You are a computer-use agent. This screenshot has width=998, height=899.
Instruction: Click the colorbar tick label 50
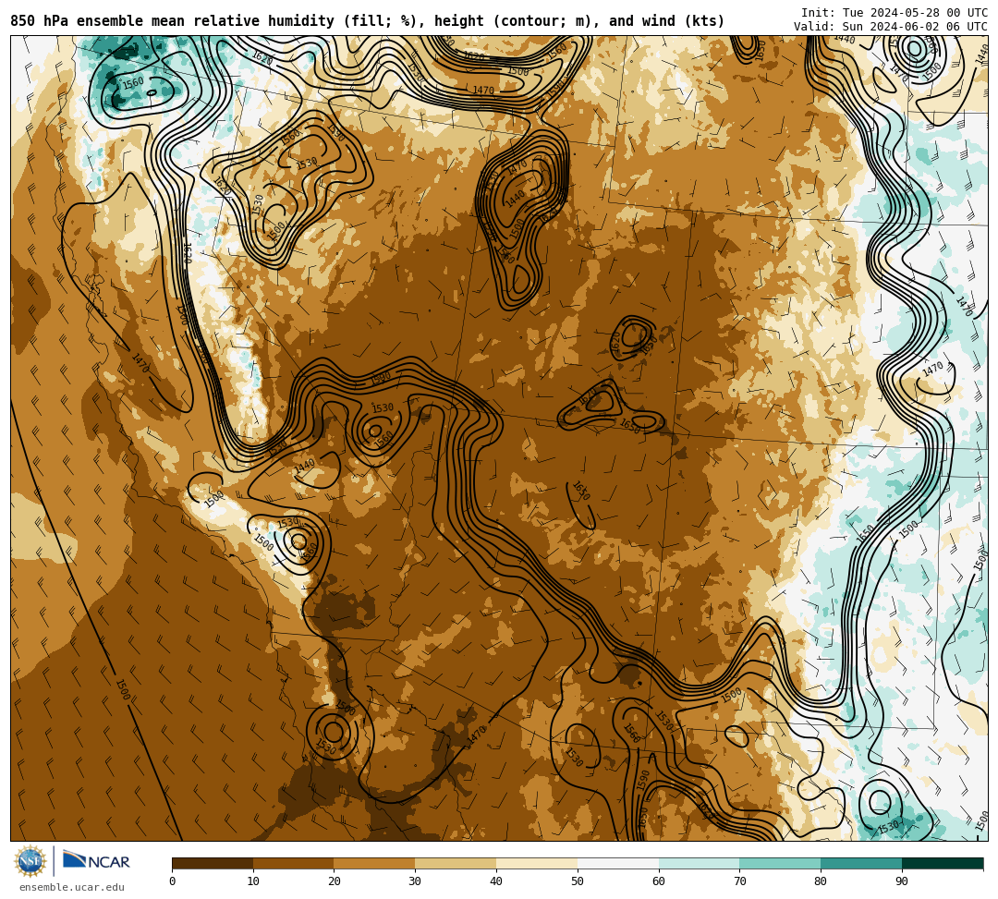578,881
